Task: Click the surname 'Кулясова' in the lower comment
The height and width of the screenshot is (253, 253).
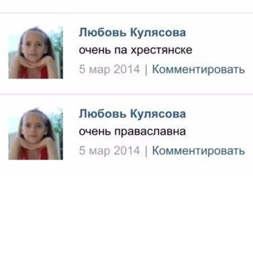Action: pos(158,114)
